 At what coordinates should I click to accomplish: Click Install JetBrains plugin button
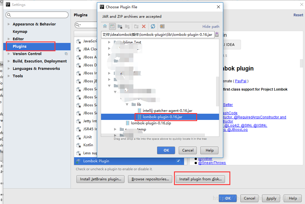click(100, 179)
